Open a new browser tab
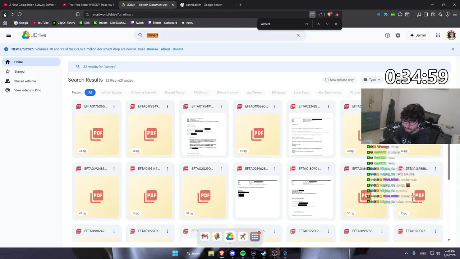 click(240, 5)
